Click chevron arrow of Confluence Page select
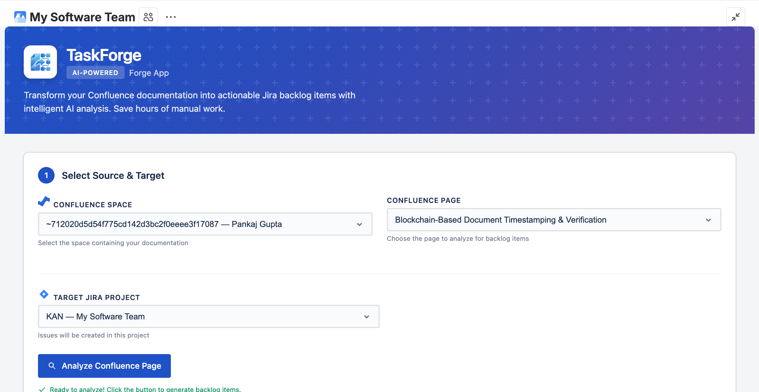This screenshot has width=759, height=392. [x=708, y=220]
